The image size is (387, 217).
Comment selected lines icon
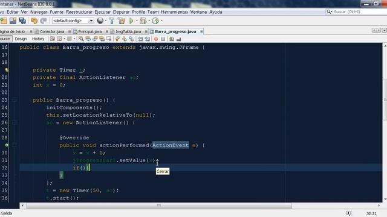tap(172, 39)
